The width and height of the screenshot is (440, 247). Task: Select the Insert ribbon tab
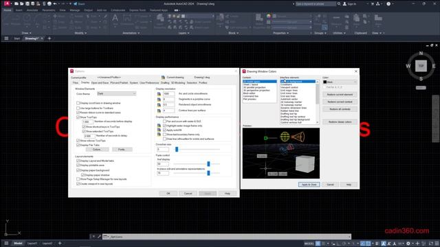click(x=19, y=10)
